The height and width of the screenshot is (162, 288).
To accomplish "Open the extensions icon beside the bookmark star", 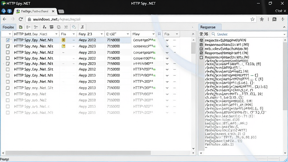I will (262, 19).
